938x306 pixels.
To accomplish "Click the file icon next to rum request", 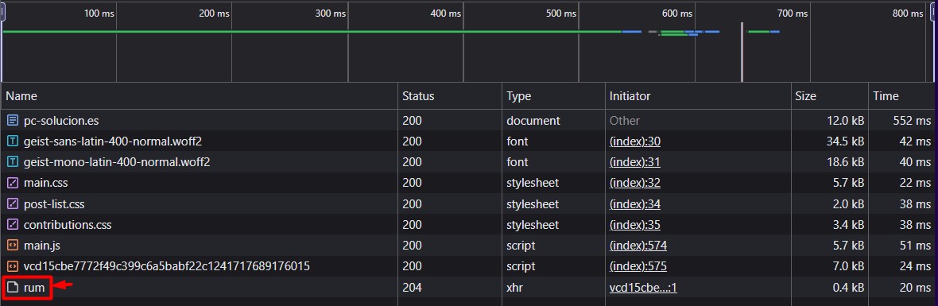I will [x=12, y=288].
